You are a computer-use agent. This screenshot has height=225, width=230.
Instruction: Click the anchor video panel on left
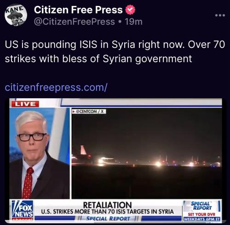(40, 153)
